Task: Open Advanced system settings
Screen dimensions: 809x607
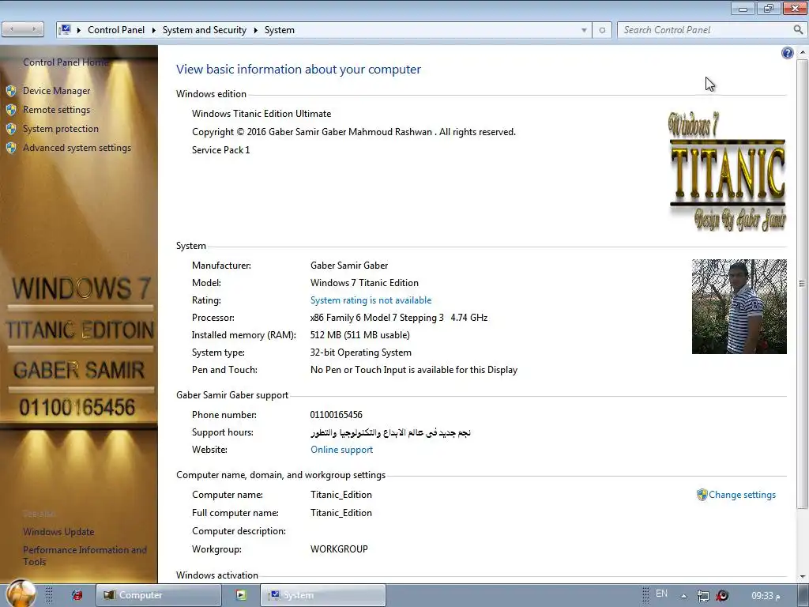Action: point(77,148)
